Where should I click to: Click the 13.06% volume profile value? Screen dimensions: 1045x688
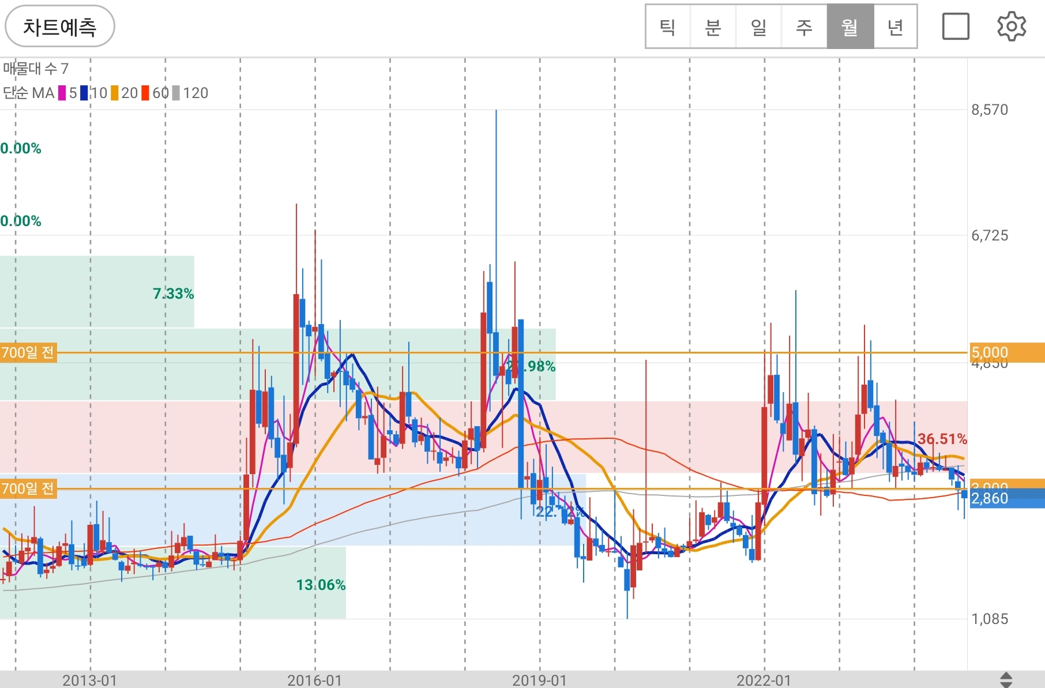click(321, 585)
